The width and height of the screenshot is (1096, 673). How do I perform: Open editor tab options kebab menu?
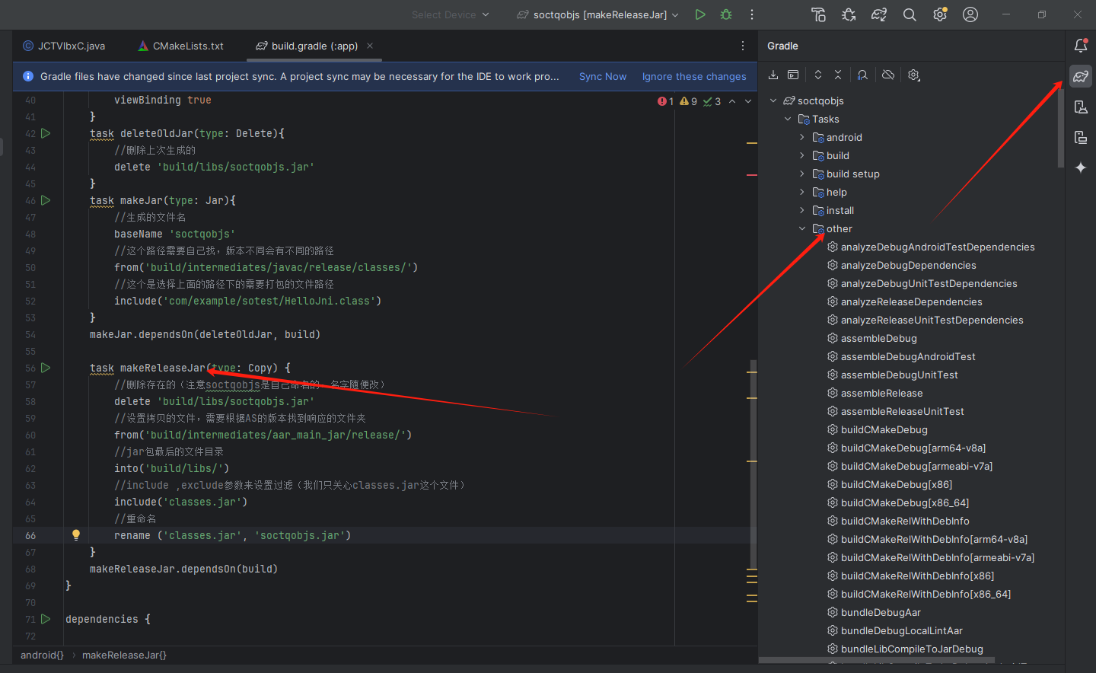click(x=743, y=46)
